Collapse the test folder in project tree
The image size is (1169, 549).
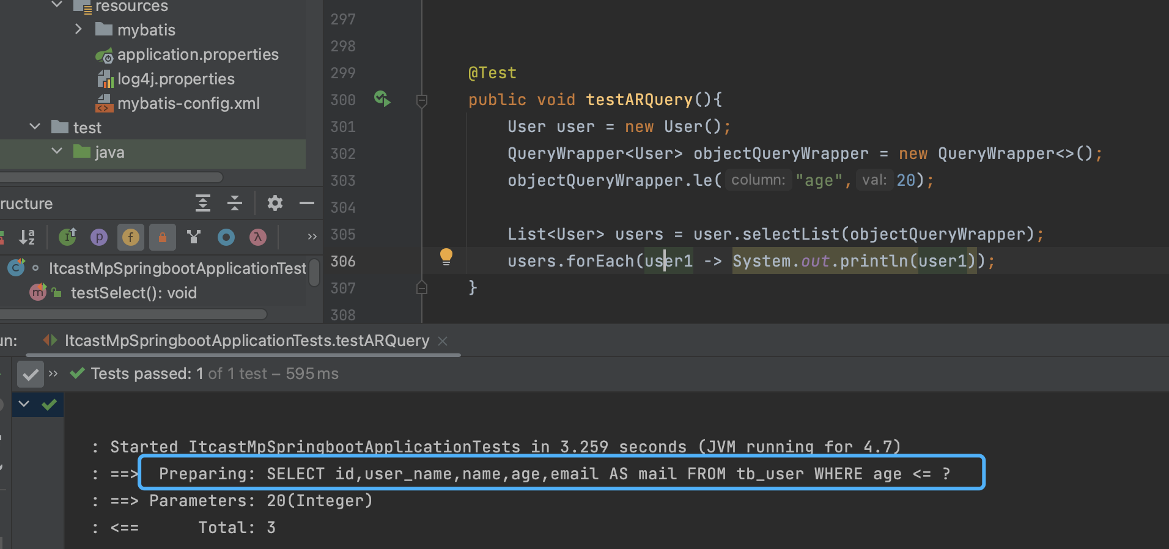pyautogui.click(x=35, y=127)
